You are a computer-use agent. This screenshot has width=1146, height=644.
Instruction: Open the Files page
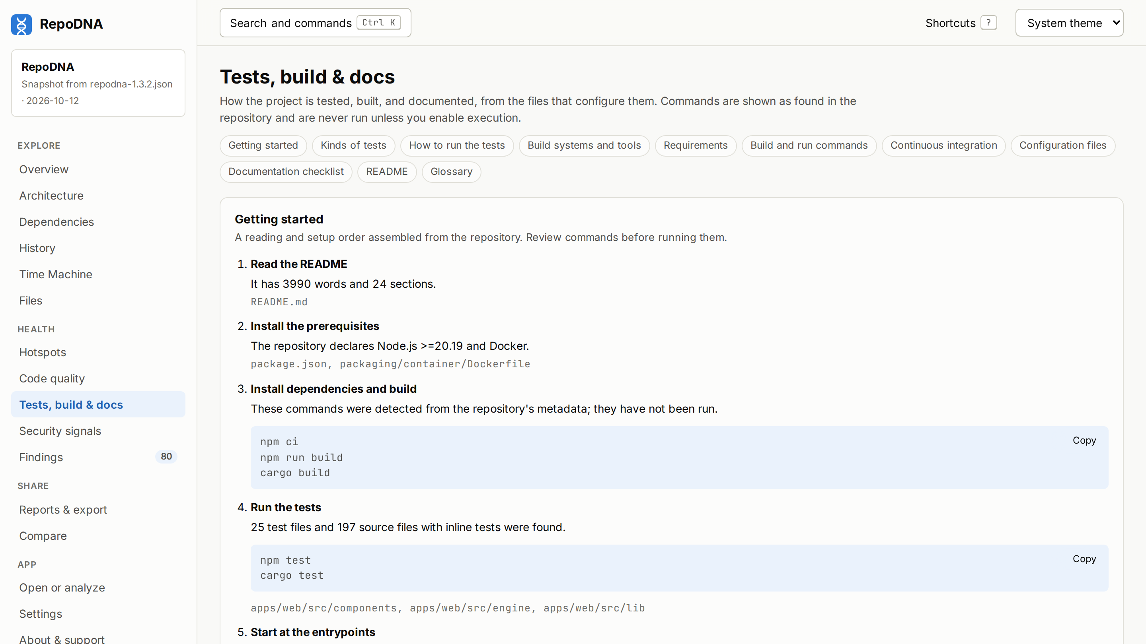(x=98, y=301)
